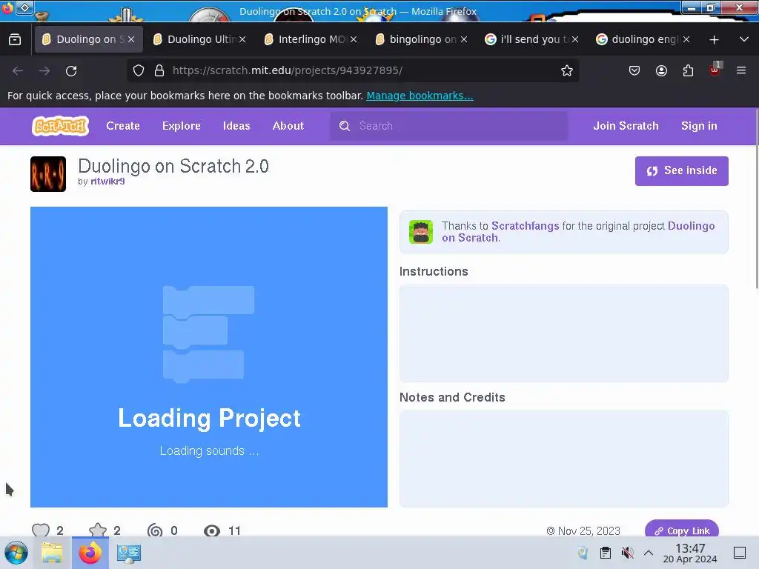Viewport: 759px width, 569px height.
Task: Open the Firefox hamburger menu
Action: click(741, 70)
